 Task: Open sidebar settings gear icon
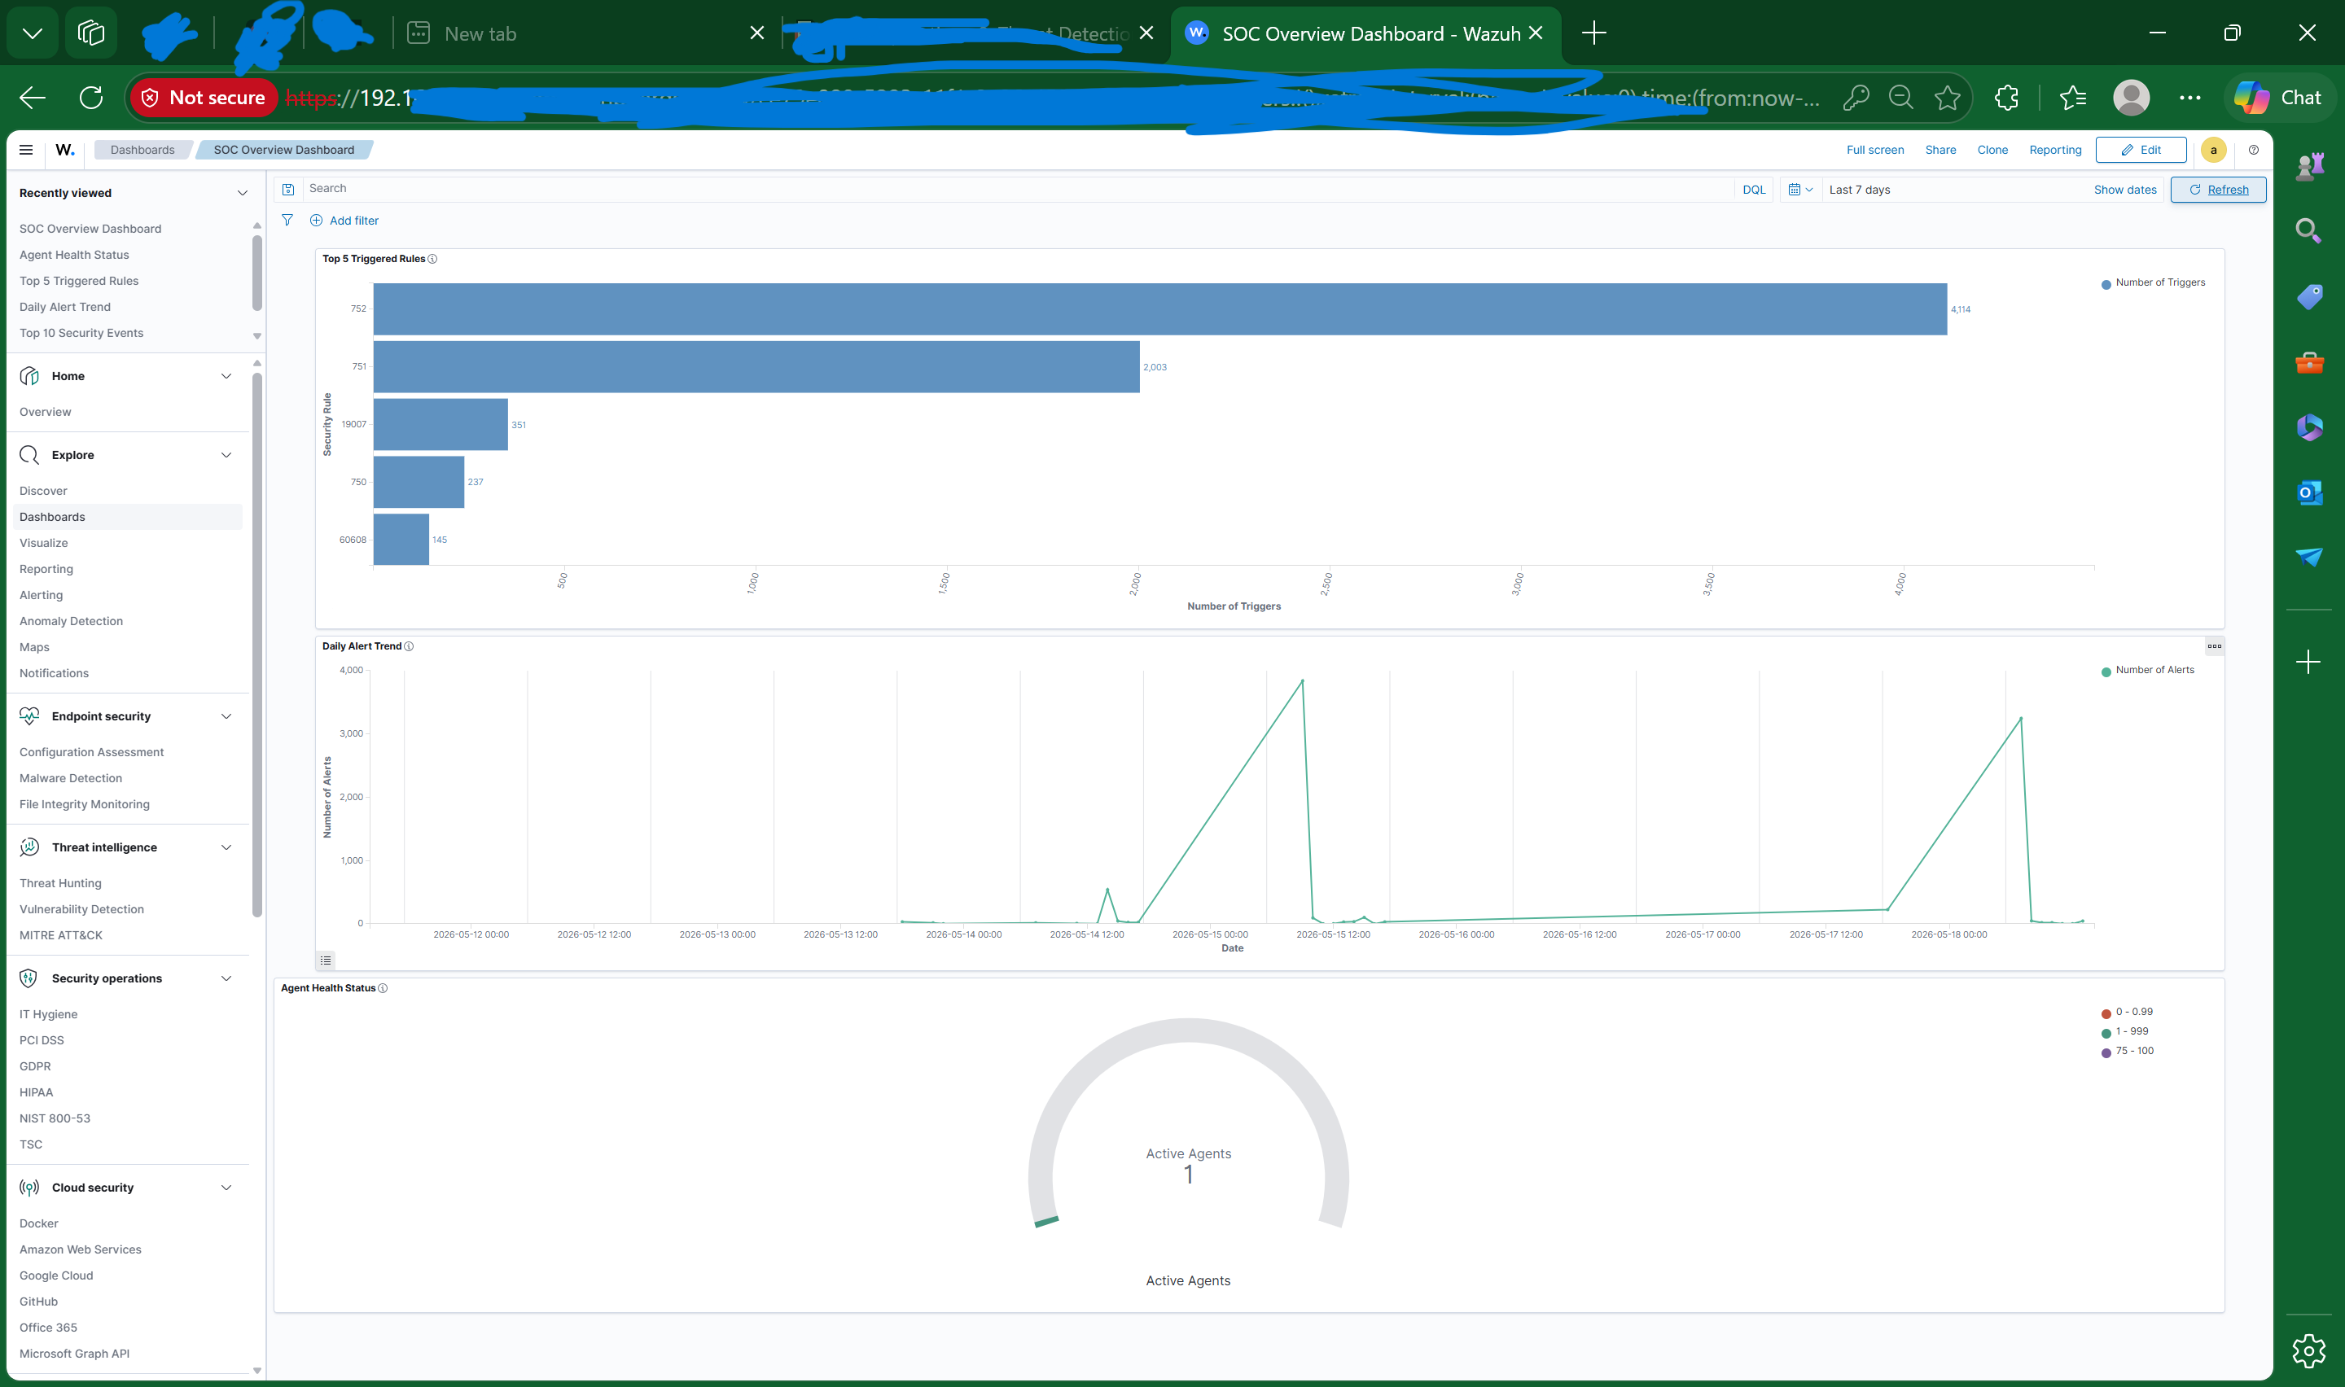point(2308,1350)
